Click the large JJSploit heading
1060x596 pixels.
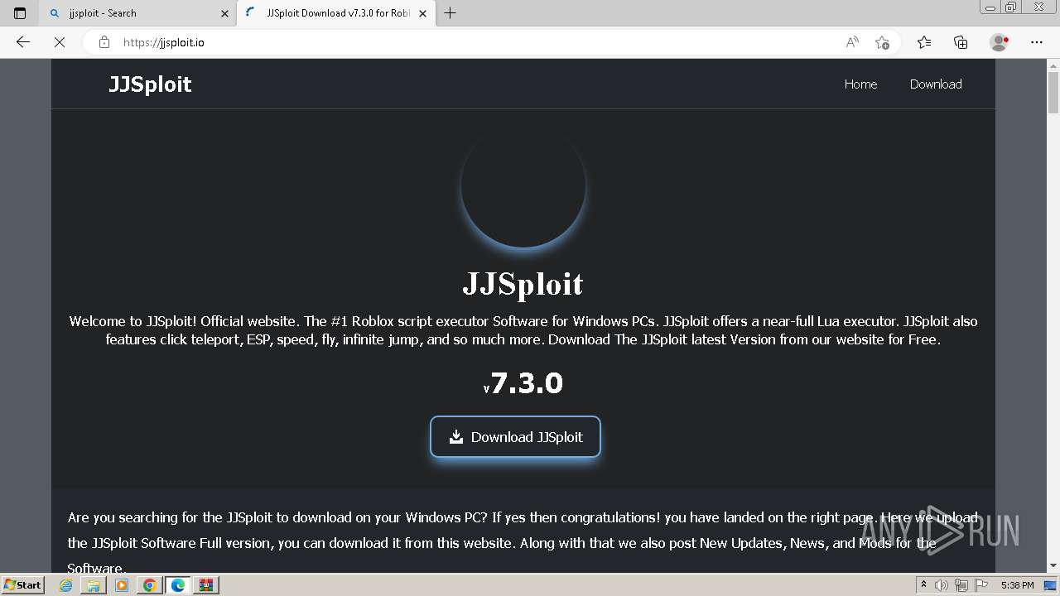coord(523,284)
